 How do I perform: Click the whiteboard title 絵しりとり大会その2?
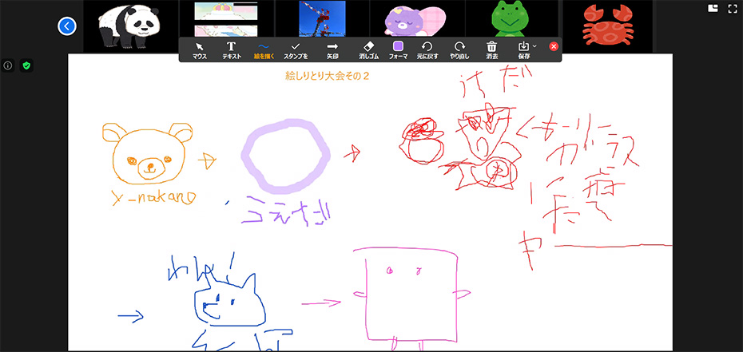tap(327, 76)
